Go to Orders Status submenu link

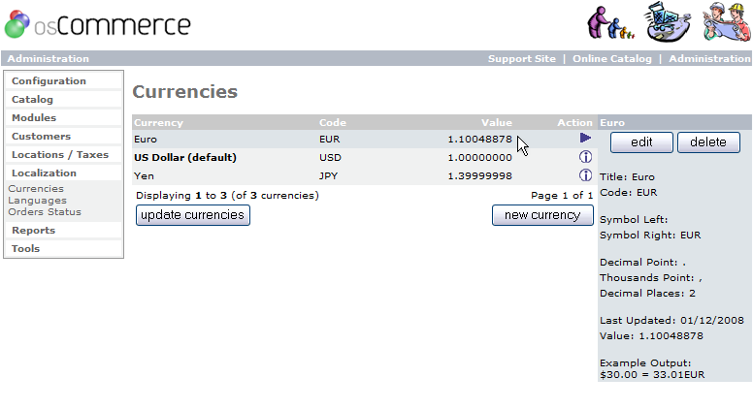pyautogui.click(x=45, y=212)
